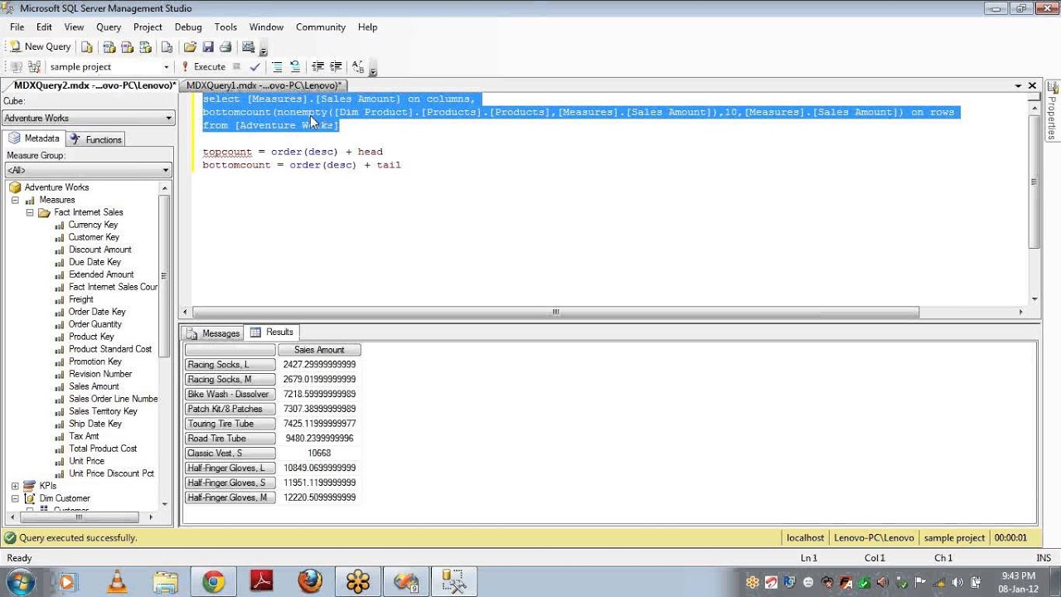
Task: Open an Analysis Services MDX Query
Action: coord(109,47)
